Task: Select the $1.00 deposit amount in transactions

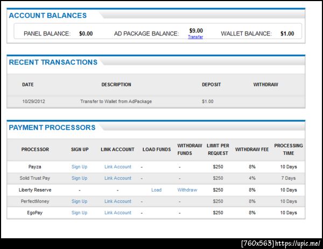Action: click(208, 101)
